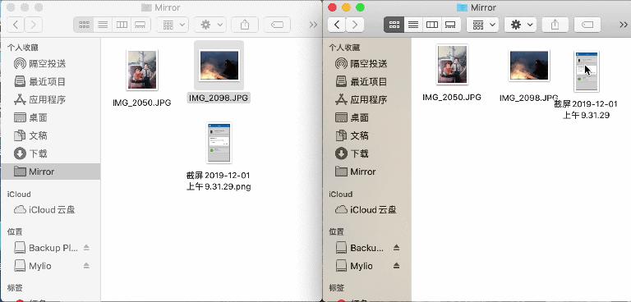Click IMG_2050.JPG filename label in right window

coord(452,98)
